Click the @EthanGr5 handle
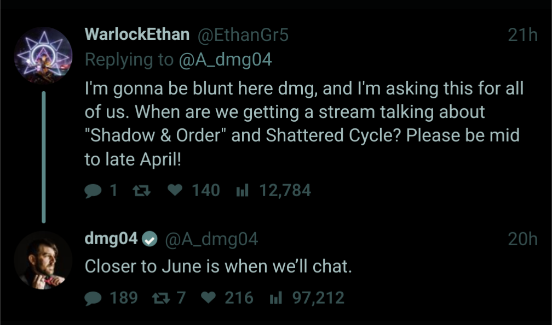552x325 pixels. click(x=243, y=35)
